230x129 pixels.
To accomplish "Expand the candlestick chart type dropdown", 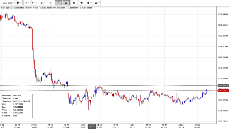I will tap(19, 3).
